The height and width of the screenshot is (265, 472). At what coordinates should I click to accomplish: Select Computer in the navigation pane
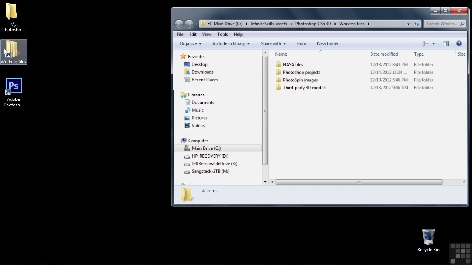(198, 141)
